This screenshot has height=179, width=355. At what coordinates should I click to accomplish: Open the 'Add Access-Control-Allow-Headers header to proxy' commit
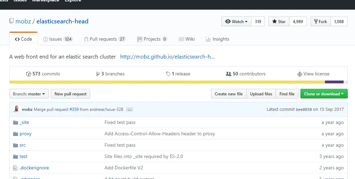click(160, 134)
